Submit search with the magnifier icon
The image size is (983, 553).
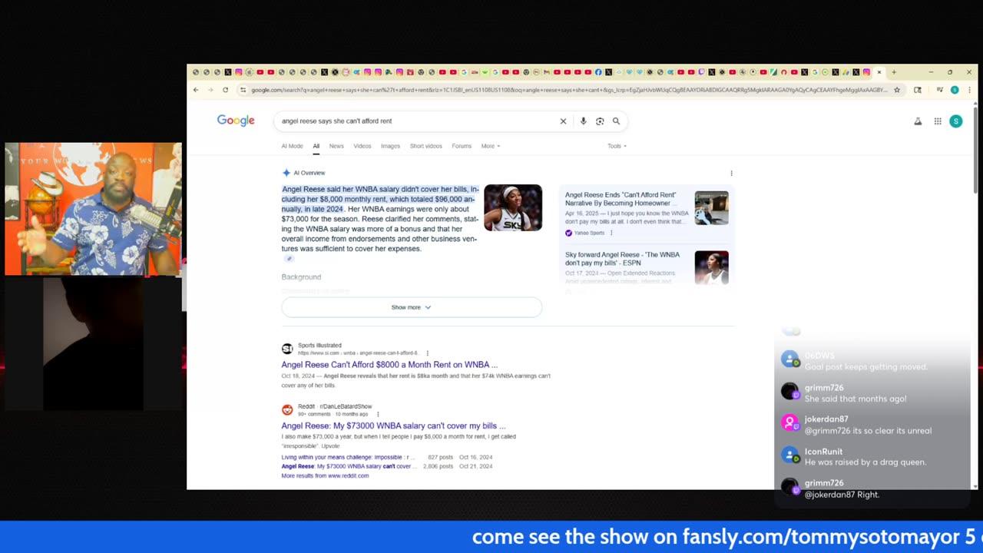coord(616,121)
